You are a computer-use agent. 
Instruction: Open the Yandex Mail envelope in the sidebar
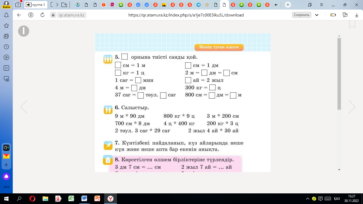[x=6, y=156]
